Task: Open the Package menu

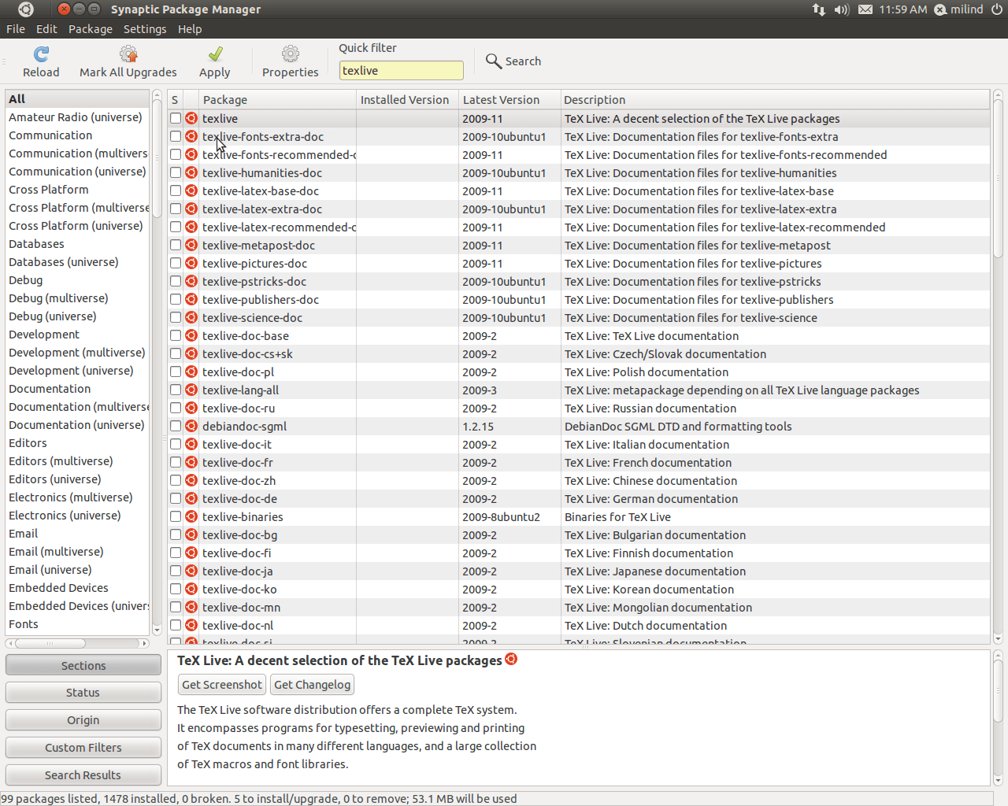Action: pos(91,28)
